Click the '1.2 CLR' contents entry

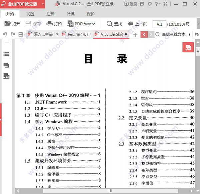[62, 109]
